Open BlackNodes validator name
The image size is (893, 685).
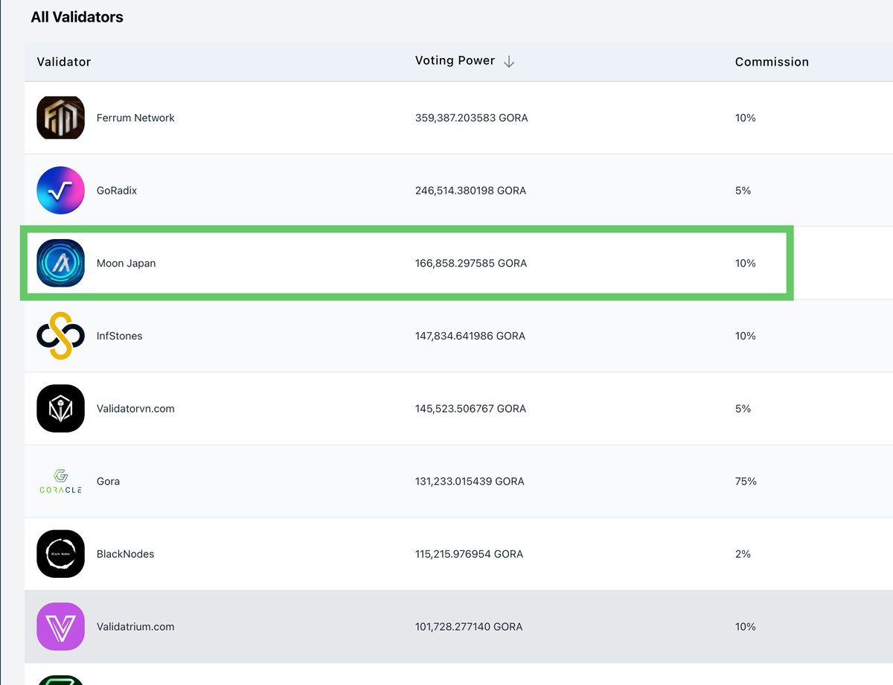click(125, 554)
